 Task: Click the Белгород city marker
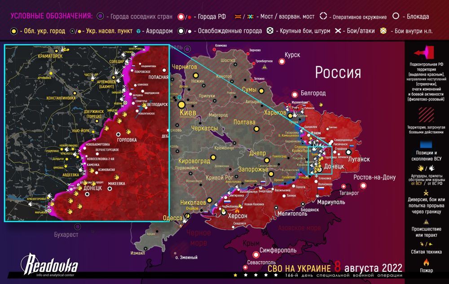295,94
